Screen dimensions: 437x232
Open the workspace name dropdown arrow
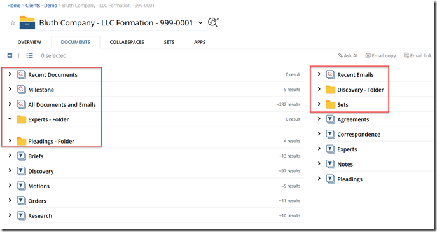pyautogui.click(x=200, y=22)
